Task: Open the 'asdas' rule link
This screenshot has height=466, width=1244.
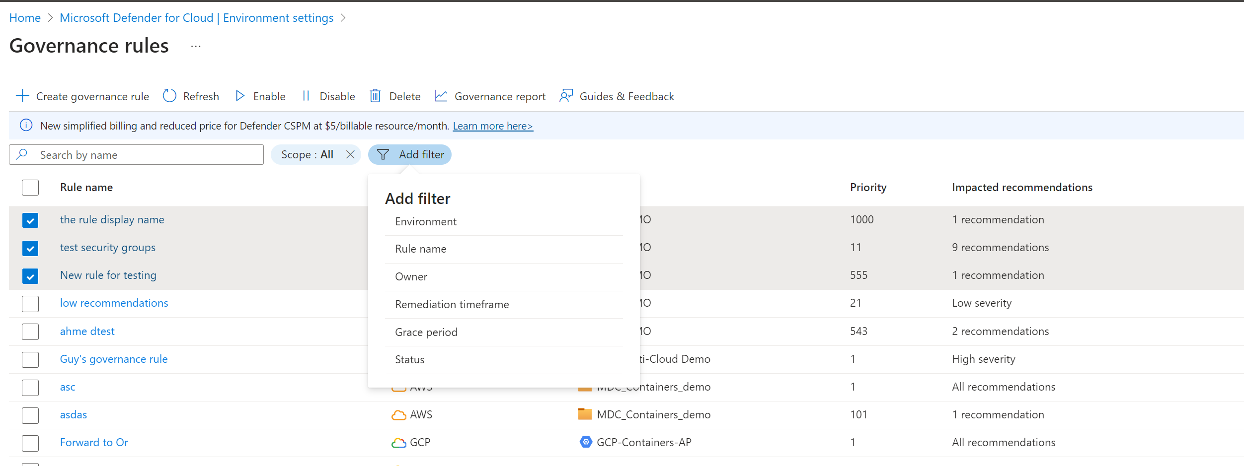Action: point(74,414)
